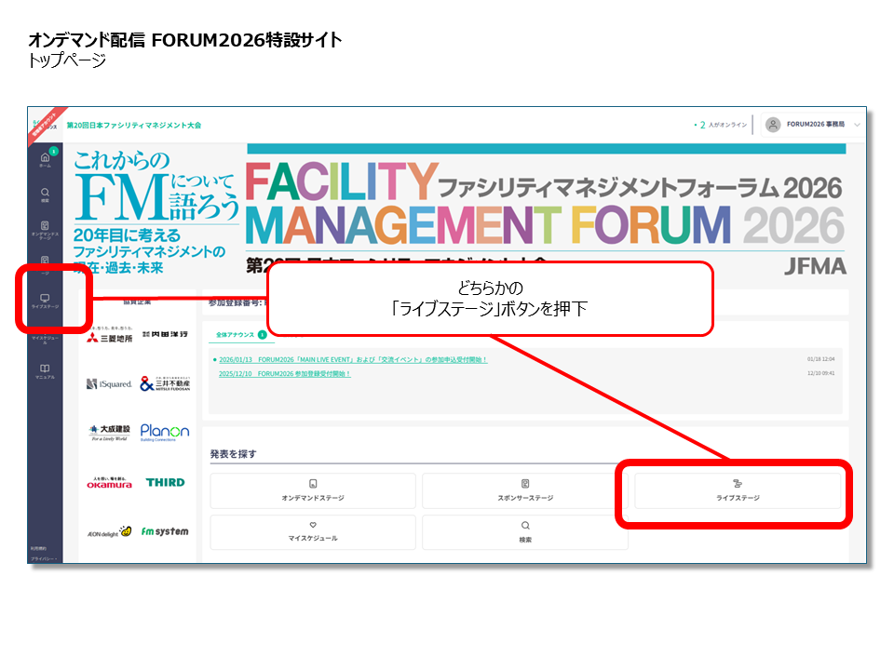The width and height of the screenshot is (894, 670).
Task: Select the ライブステージ sidebar icon
Action: tap(45, 301)
